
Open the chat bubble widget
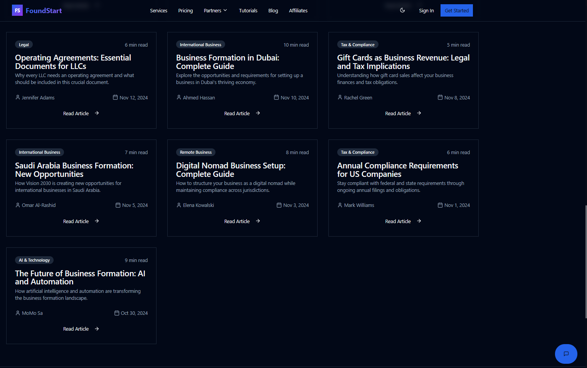pos(566,354)
